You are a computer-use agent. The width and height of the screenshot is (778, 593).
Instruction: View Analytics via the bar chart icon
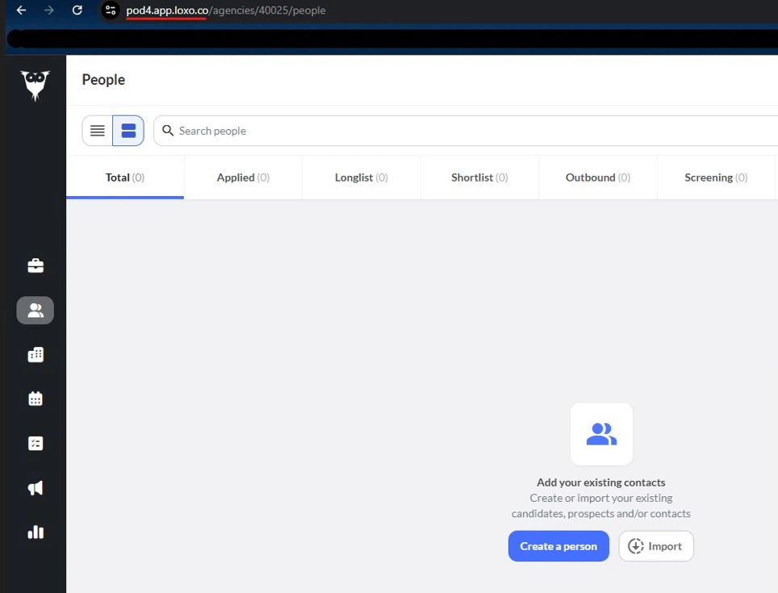34,532
